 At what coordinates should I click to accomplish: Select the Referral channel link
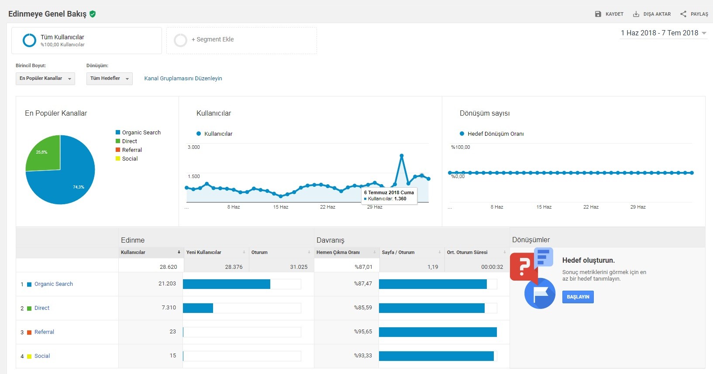(x=44, y=332)
